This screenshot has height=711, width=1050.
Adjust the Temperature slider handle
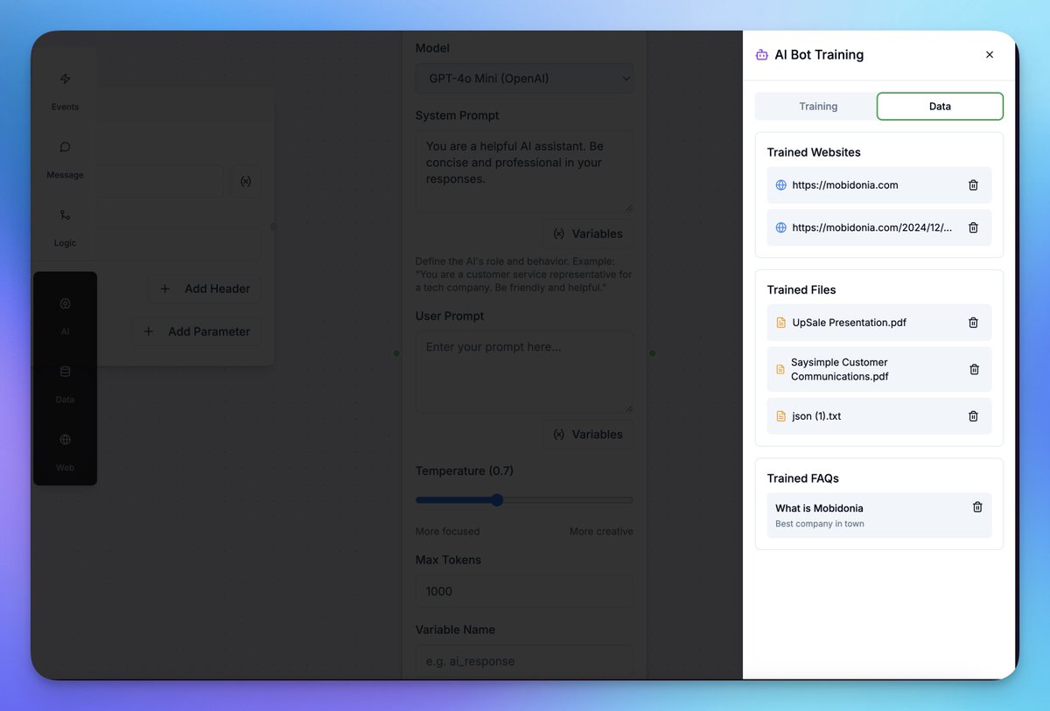point(497,500)
